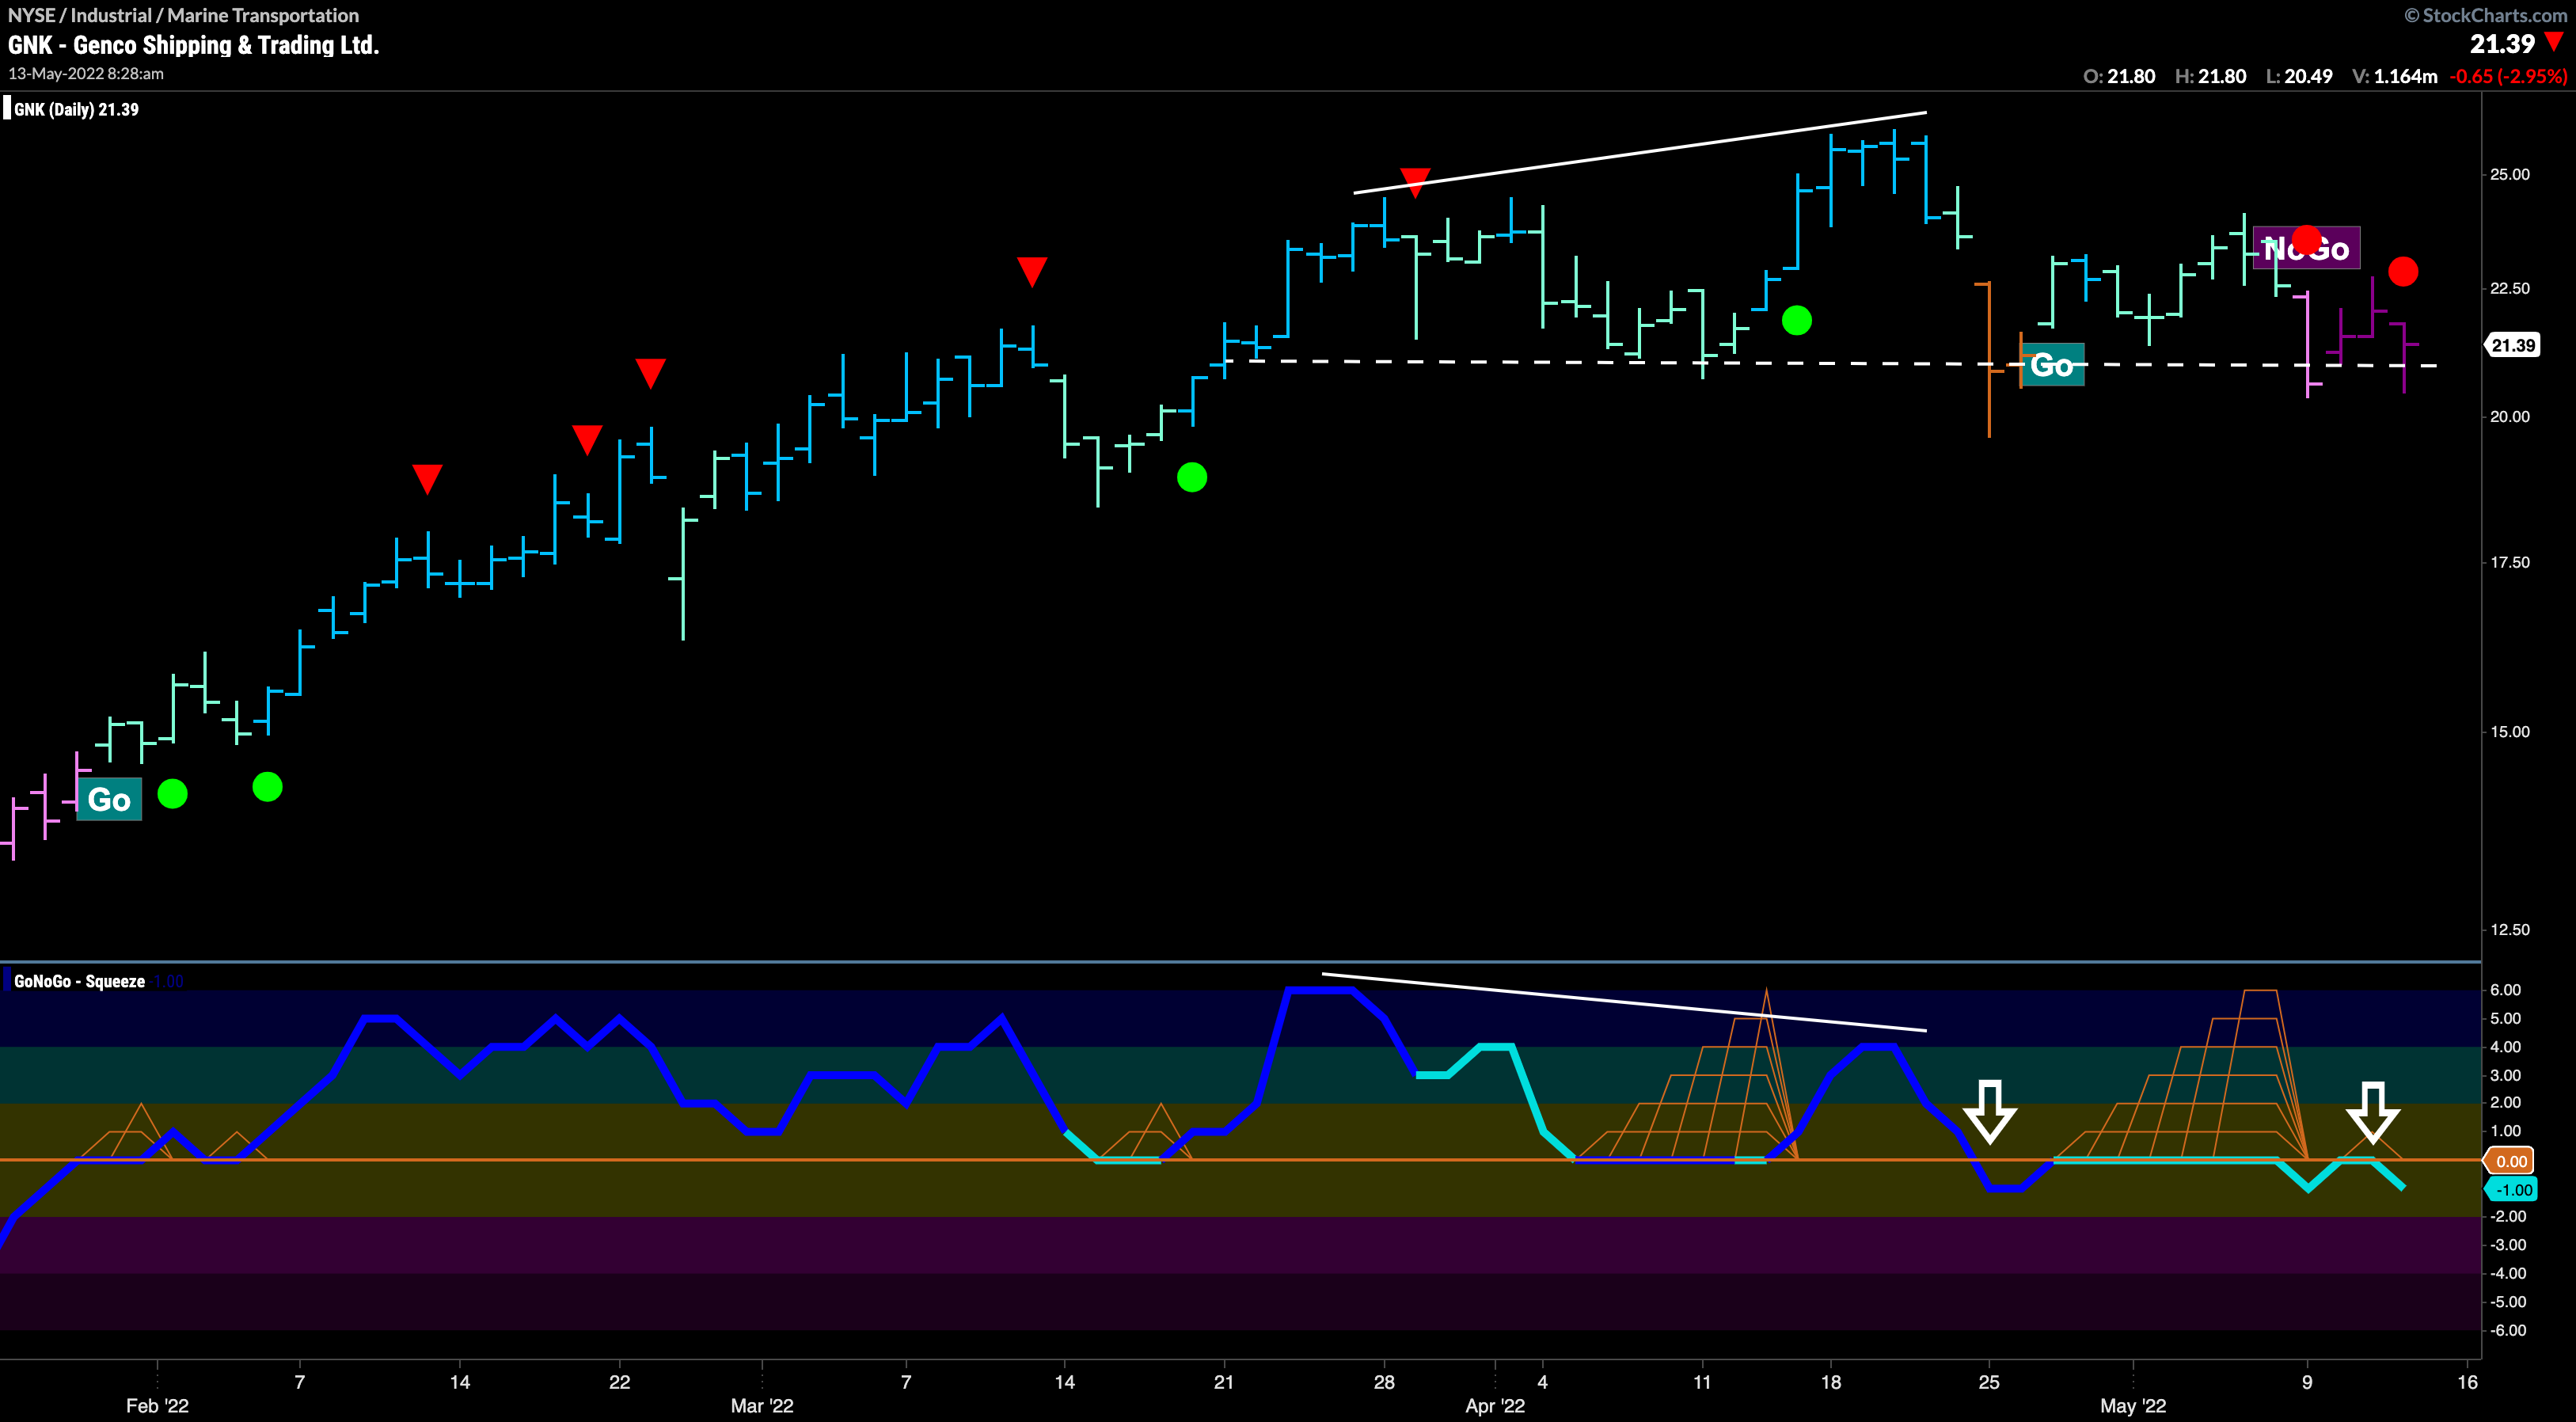Viewport: 2576px width, 1422px height.
Task: Click the 25.00 price axis label
Action: click(x=2509, y=174)
